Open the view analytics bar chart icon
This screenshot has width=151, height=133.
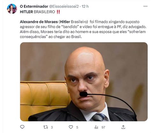pos(96,127)
